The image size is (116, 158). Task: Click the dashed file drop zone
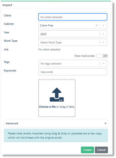[57, 98]
